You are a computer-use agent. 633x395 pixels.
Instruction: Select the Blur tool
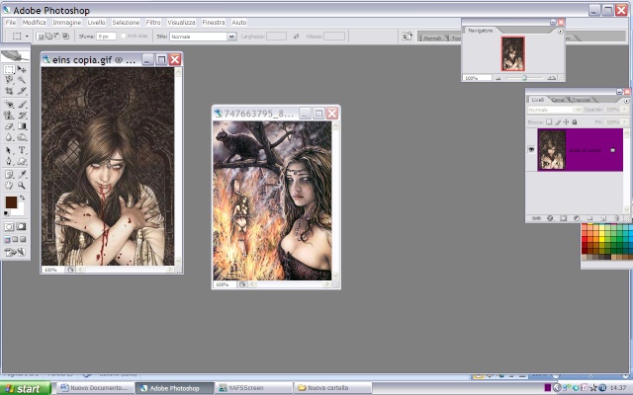9,137
